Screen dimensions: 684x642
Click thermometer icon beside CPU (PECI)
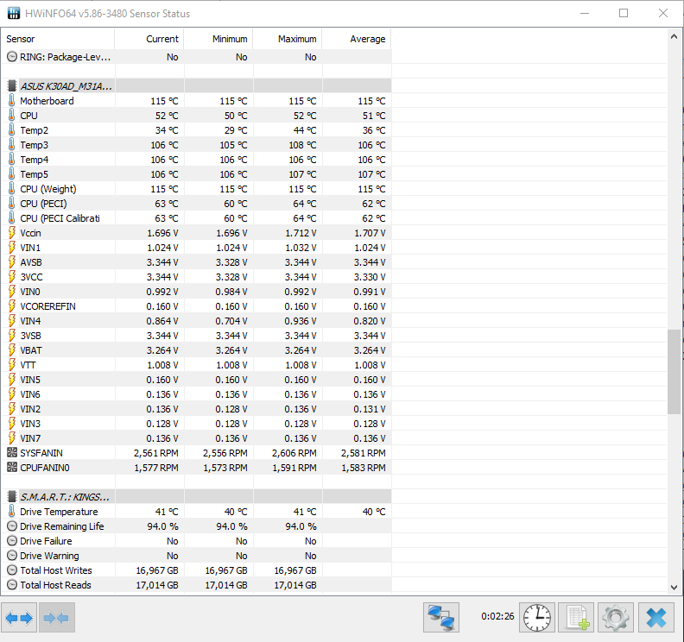coord(12,204)
